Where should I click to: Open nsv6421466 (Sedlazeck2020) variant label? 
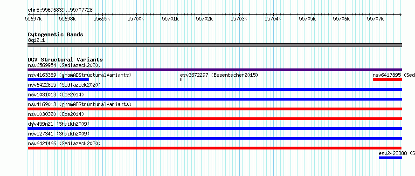[64, 143]
